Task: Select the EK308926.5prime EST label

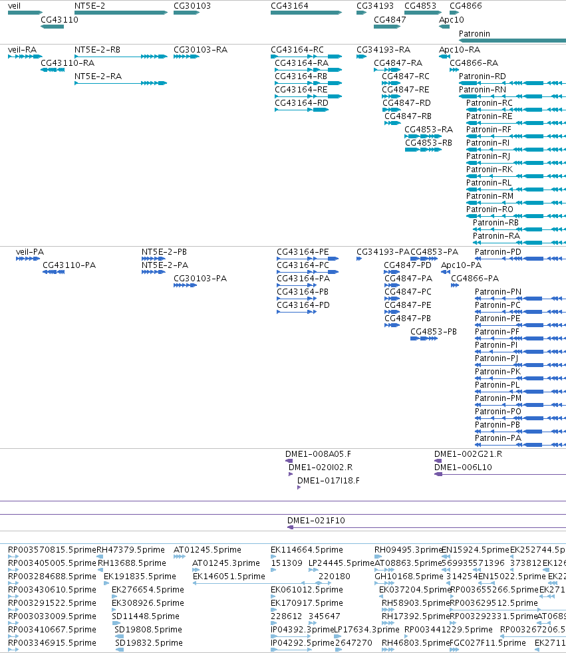Action: pos(148,603)
